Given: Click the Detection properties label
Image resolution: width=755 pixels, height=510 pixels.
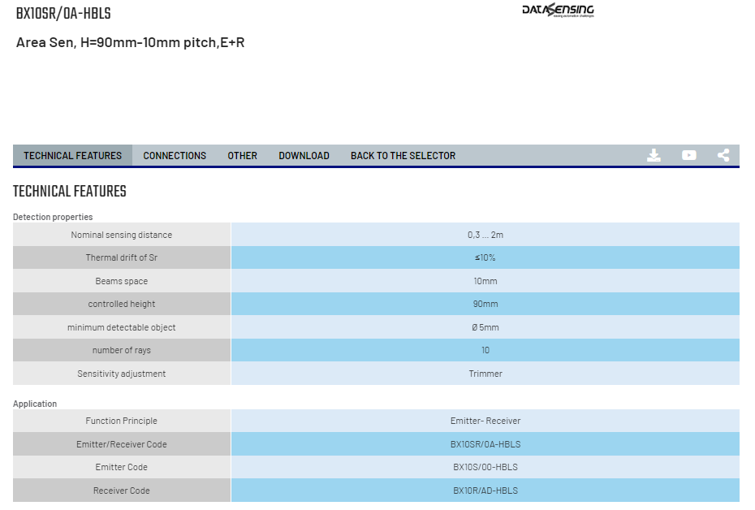Looking at the screenshot, I should (53, 217).
